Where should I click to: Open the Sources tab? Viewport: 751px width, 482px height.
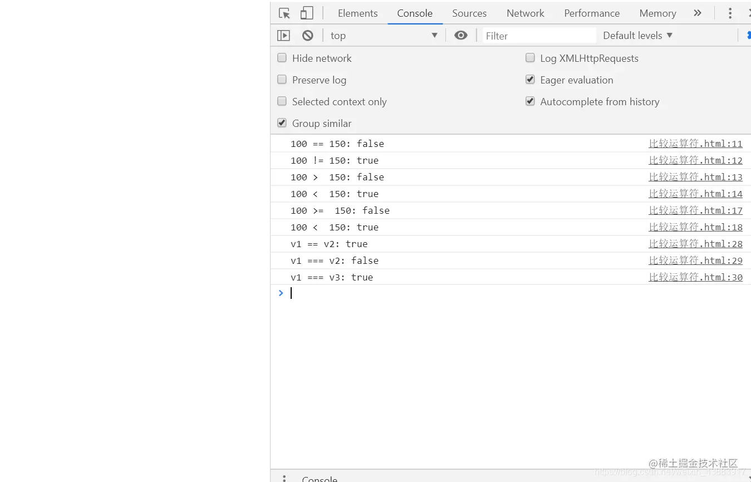pyautogui.click(x=469, y=13)
